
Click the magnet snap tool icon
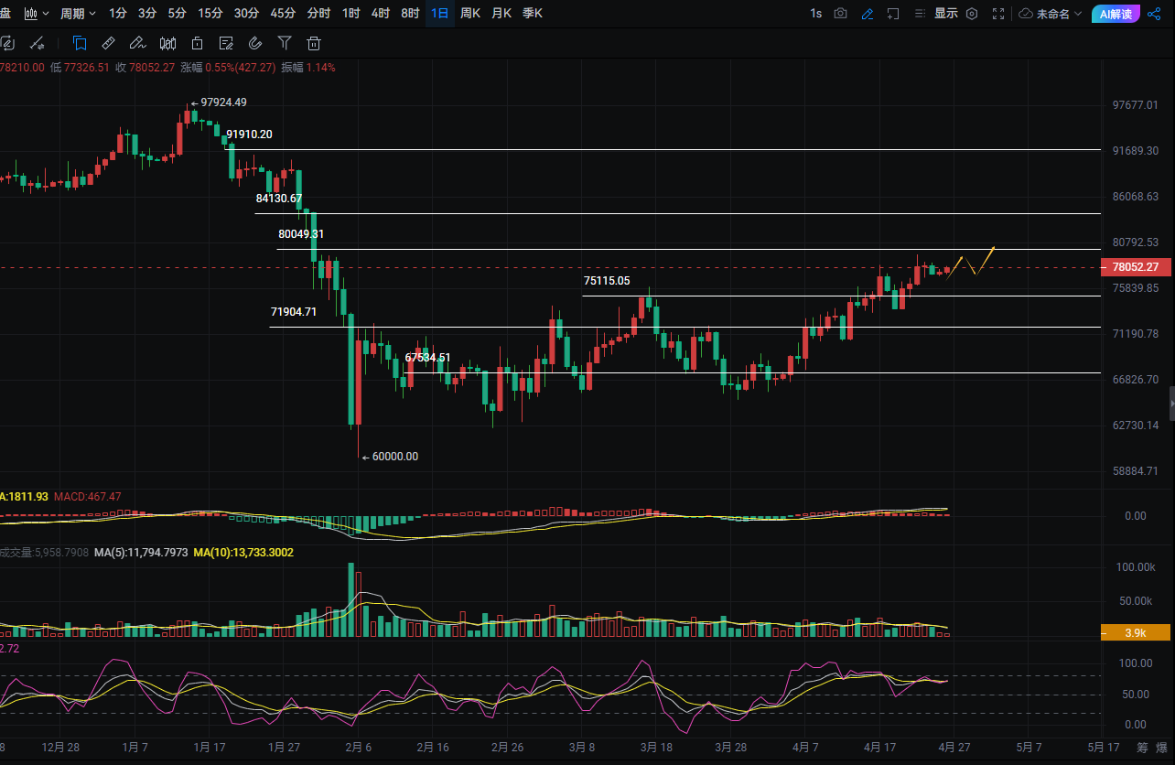coord(255,43)
